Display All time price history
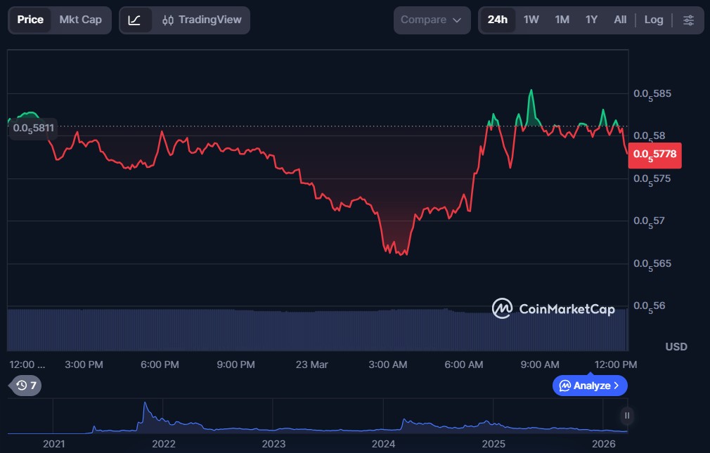Viewport: 710px width, 453px height. tap(619, 20)
